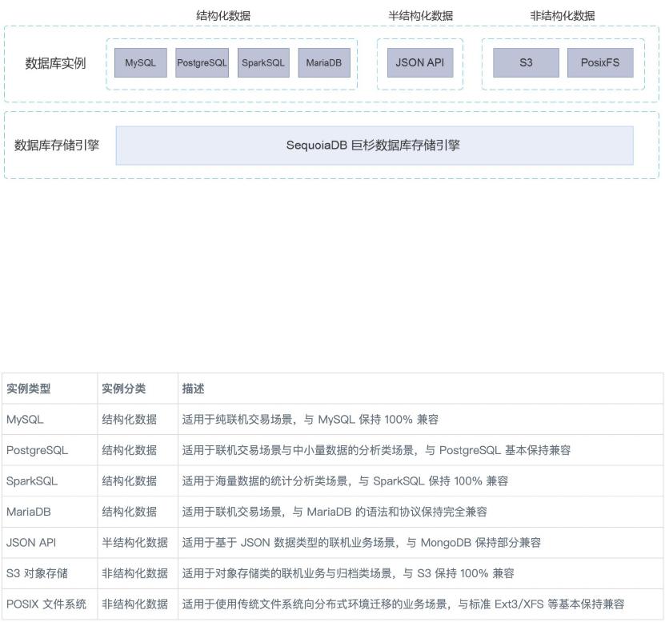
Task: Click 结构化数据 in the PostgreSQL row
Action: click(130, 450)
